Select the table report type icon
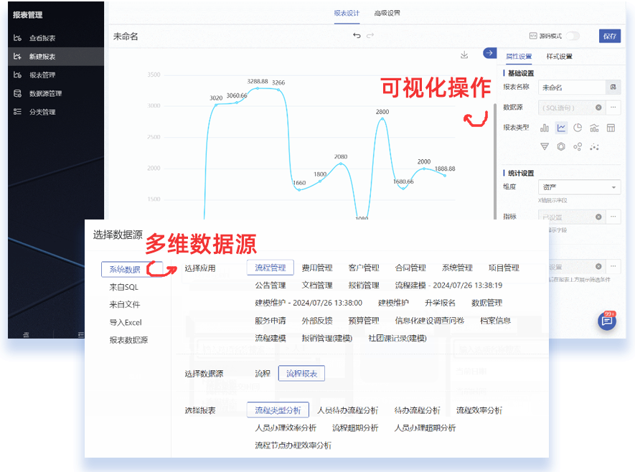The height and width of the screenshot is (472, 635). click(x=611, y=128)
